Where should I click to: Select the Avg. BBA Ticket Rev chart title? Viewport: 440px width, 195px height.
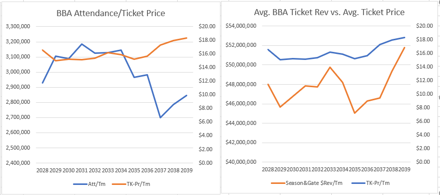[x=329, y=13]
